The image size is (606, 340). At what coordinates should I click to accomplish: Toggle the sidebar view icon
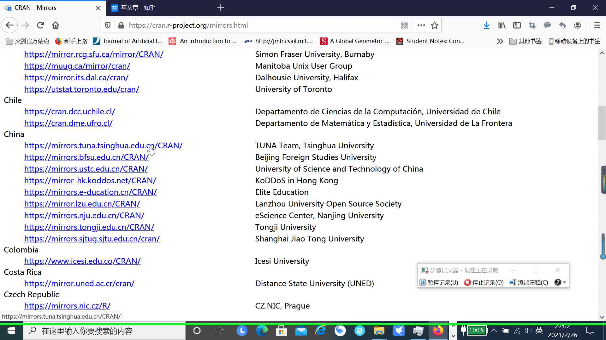point(517,25)
